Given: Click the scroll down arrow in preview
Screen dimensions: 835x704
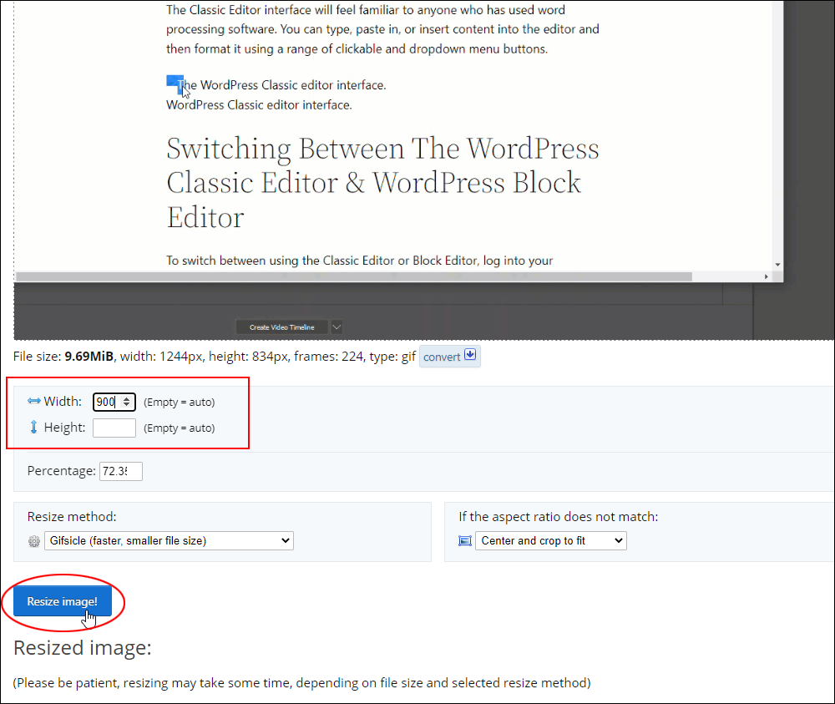Looking at the screenshot, I should coord(778,265).
